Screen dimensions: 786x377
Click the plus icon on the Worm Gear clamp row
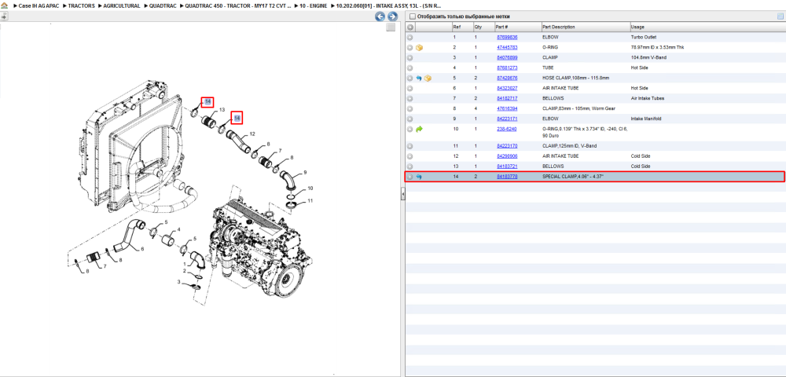click(x=410, y=108)
